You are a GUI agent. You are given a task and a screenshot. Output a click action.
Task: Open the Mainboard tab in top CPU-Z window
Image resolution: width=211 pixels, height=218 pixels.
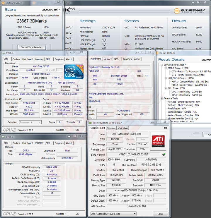[x=28, y=59]
